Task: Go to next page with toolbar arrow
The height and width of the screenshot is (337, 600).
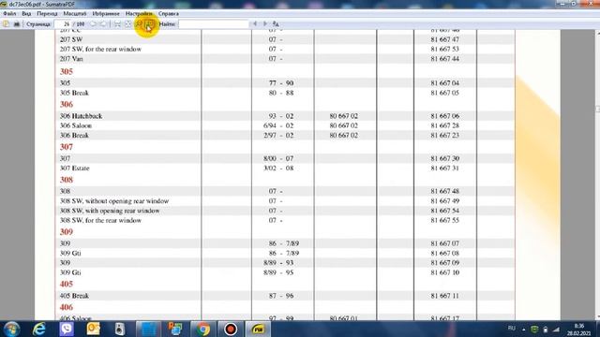Action: pos(103,24)
